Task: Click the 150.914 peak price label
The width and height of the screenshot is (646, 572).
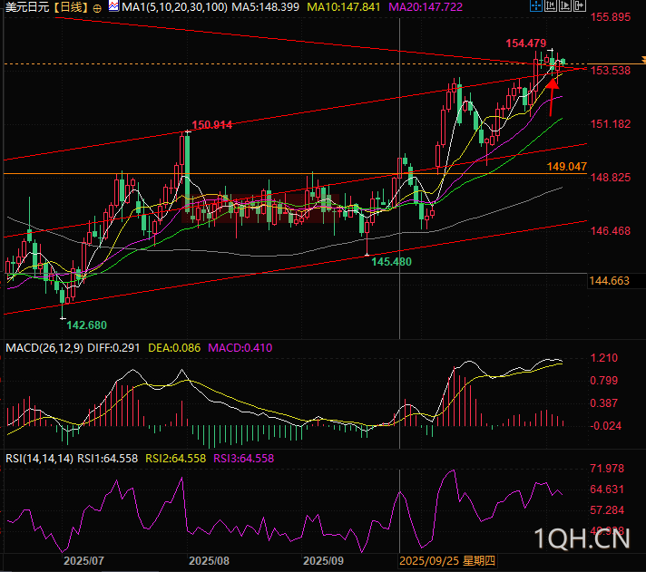Action: (212, 124)
